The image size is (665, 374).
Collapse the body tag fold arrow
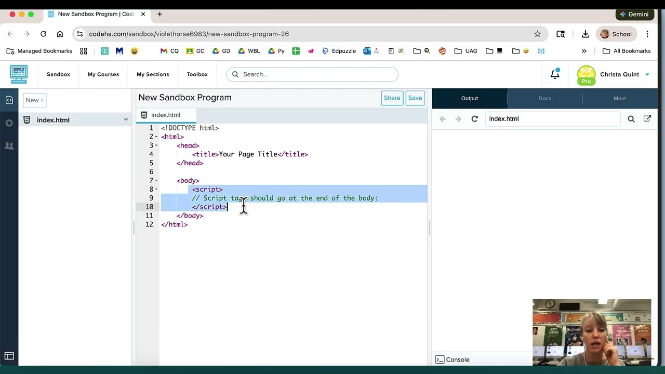156,181
